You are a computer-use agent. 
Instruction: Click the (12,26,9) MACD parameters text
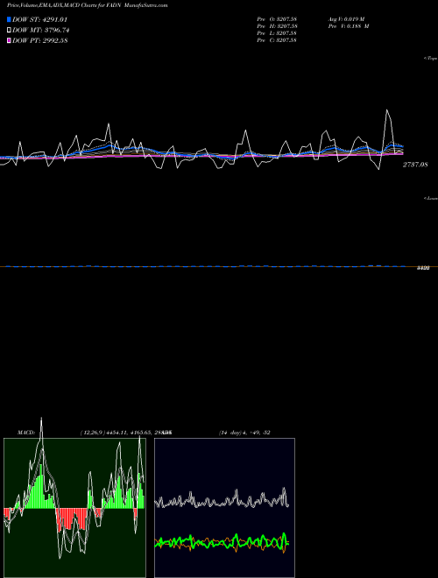point(126,433)
